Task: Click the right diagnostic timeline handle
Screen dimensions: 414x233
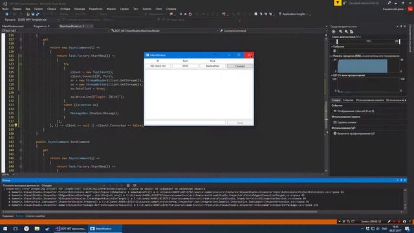Action: 400,41
